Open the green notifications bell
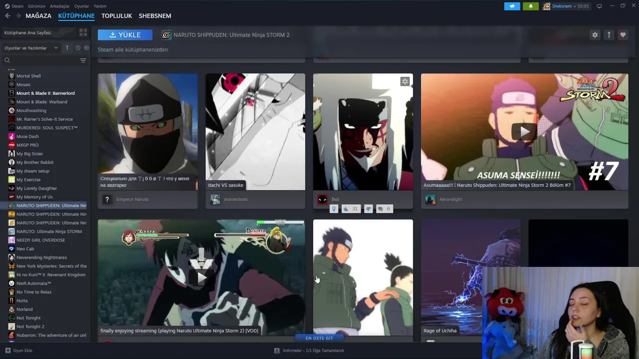The image size is (639, 359). click(531, 6)
